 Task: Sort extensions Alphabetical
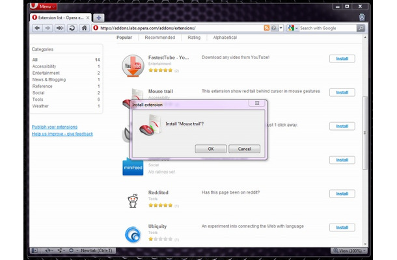[225, 38]
